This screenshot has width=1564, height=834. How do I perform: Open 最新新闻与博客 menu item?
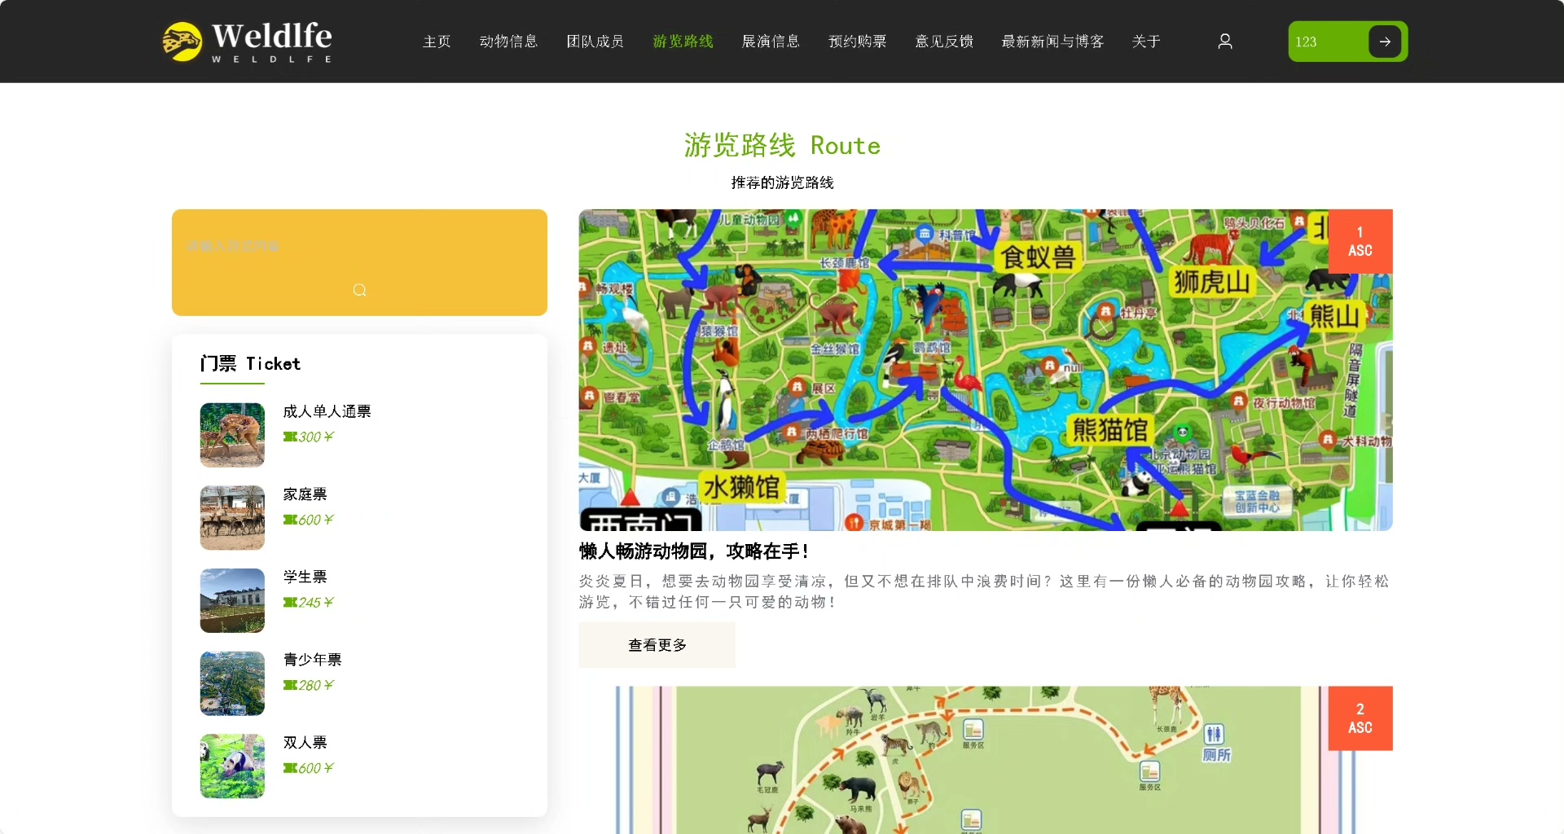coord(1052,42)
